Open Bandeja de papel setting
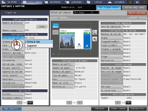 click(63, 72)
